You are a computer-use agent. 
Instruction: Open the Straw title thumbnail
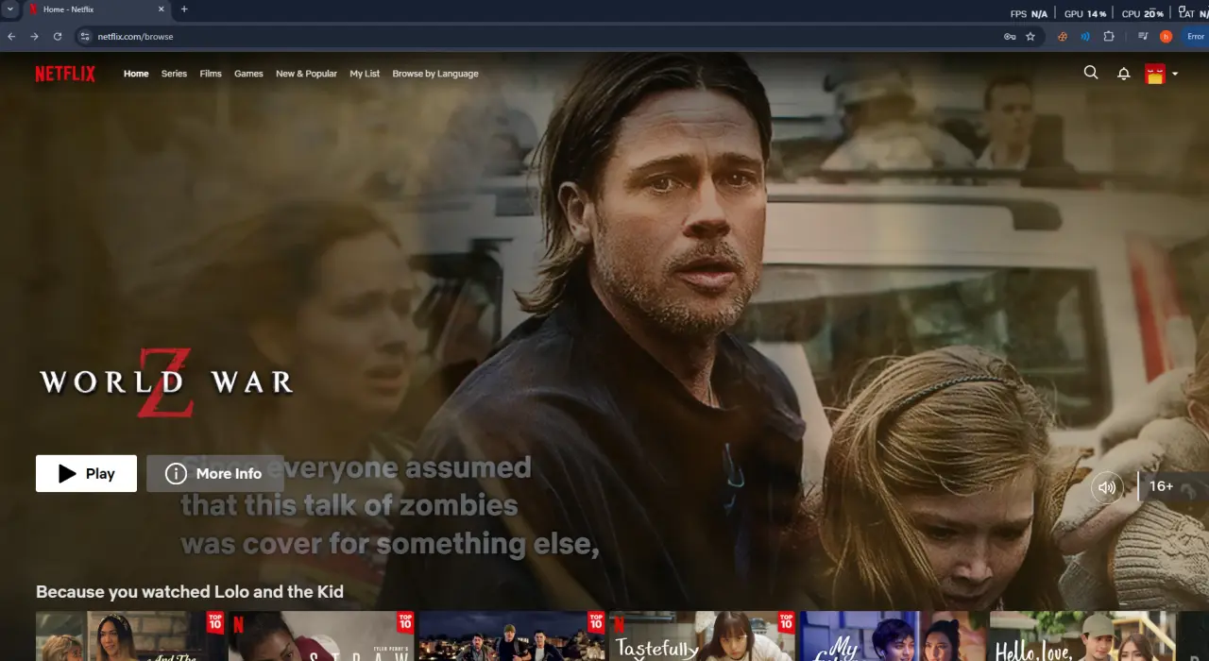320,636
